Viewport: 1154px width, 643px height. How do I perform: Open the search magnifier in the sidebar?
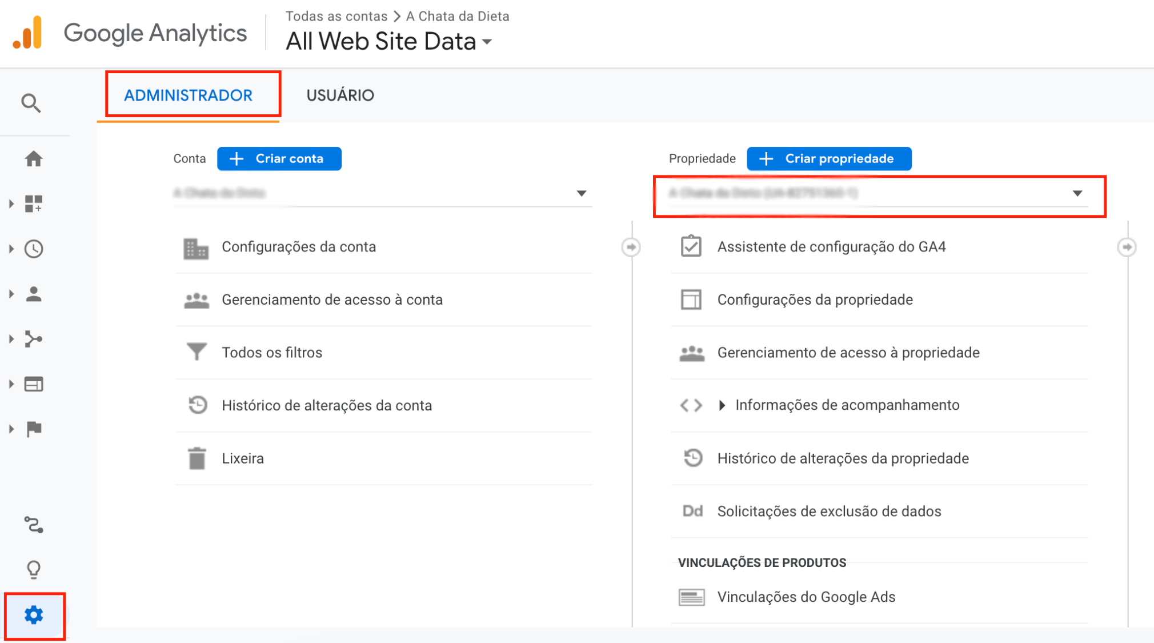click(31, 103)
